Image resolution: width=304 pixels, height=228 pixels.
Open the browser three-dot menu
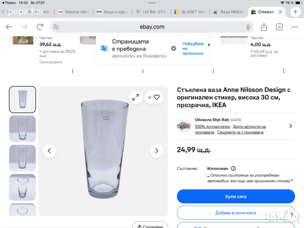coord(295,27)
